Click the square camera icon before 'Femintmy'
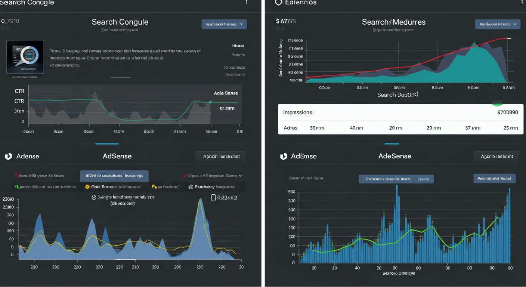This screenshot has height=287, width=526. [x=191, y=186]
